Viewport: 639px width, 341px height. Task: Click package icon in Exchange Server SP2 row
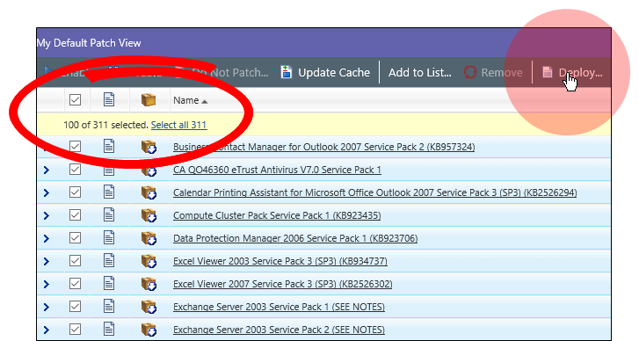(149, 330)
